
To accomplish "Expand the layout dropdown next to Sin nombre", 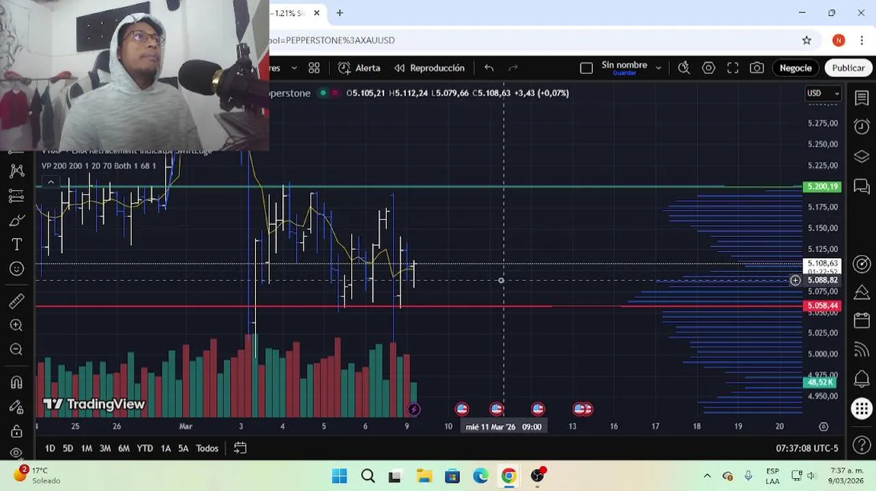I will click(658, 68).
